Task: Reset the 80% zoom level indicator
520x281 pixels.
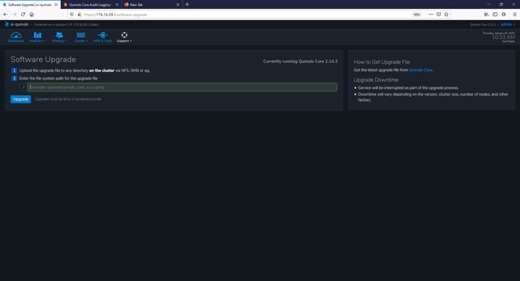Action: click(x=416, y=15)
